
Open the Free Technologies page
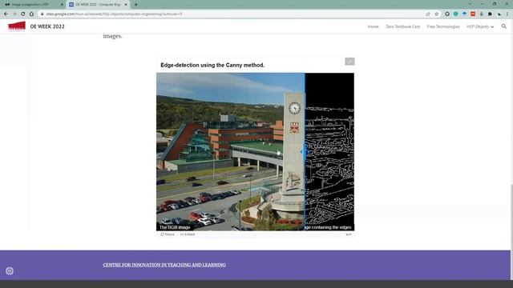(x=443, y=26)
